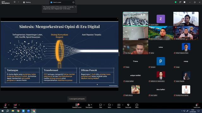
Task: Open the layout View icon in title bar
Action: [x=184, y=2]
